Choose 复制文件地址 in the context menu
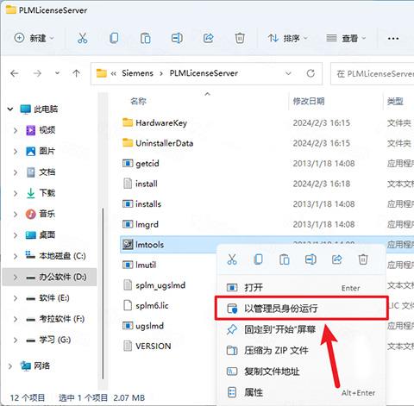This screenshot has width=414, height=406. 300,372
